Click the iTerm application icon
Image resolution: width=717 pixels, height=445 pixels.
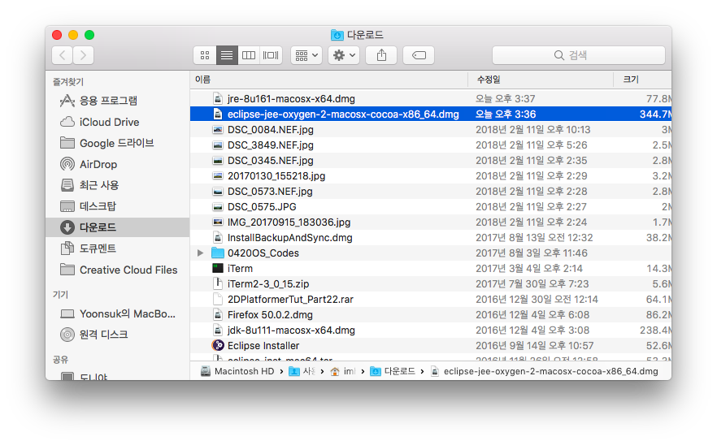click(218, 268)
